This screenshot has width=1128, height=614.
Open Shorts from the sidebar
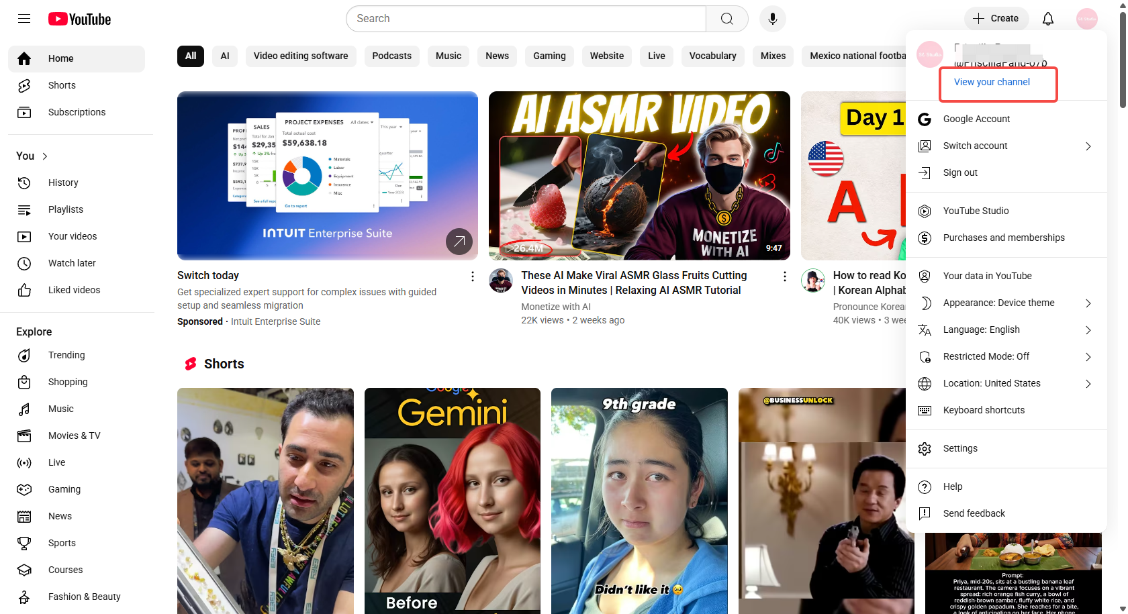[x=77, y=85]
